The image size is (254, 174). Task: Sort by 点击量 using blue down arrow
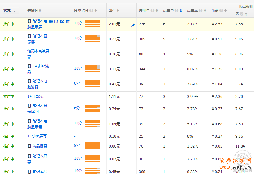pyautogui.click(x=181, y=11)
